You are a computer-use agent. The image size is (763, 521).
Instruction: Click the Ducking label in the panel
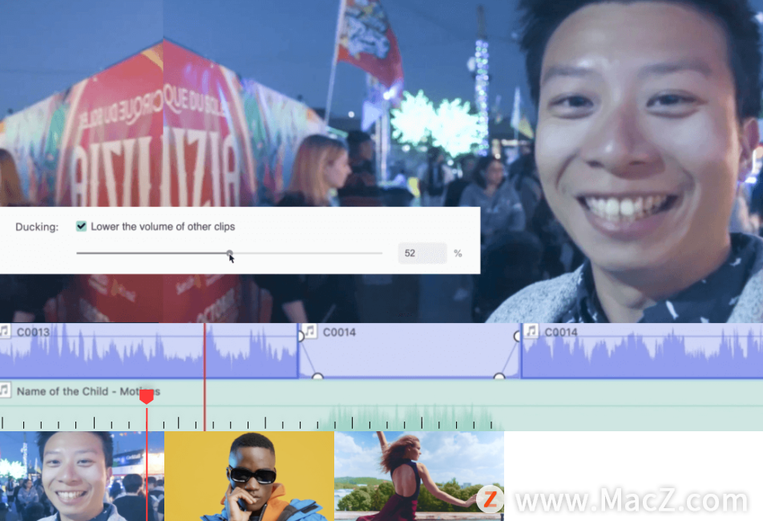coord(37,227)
